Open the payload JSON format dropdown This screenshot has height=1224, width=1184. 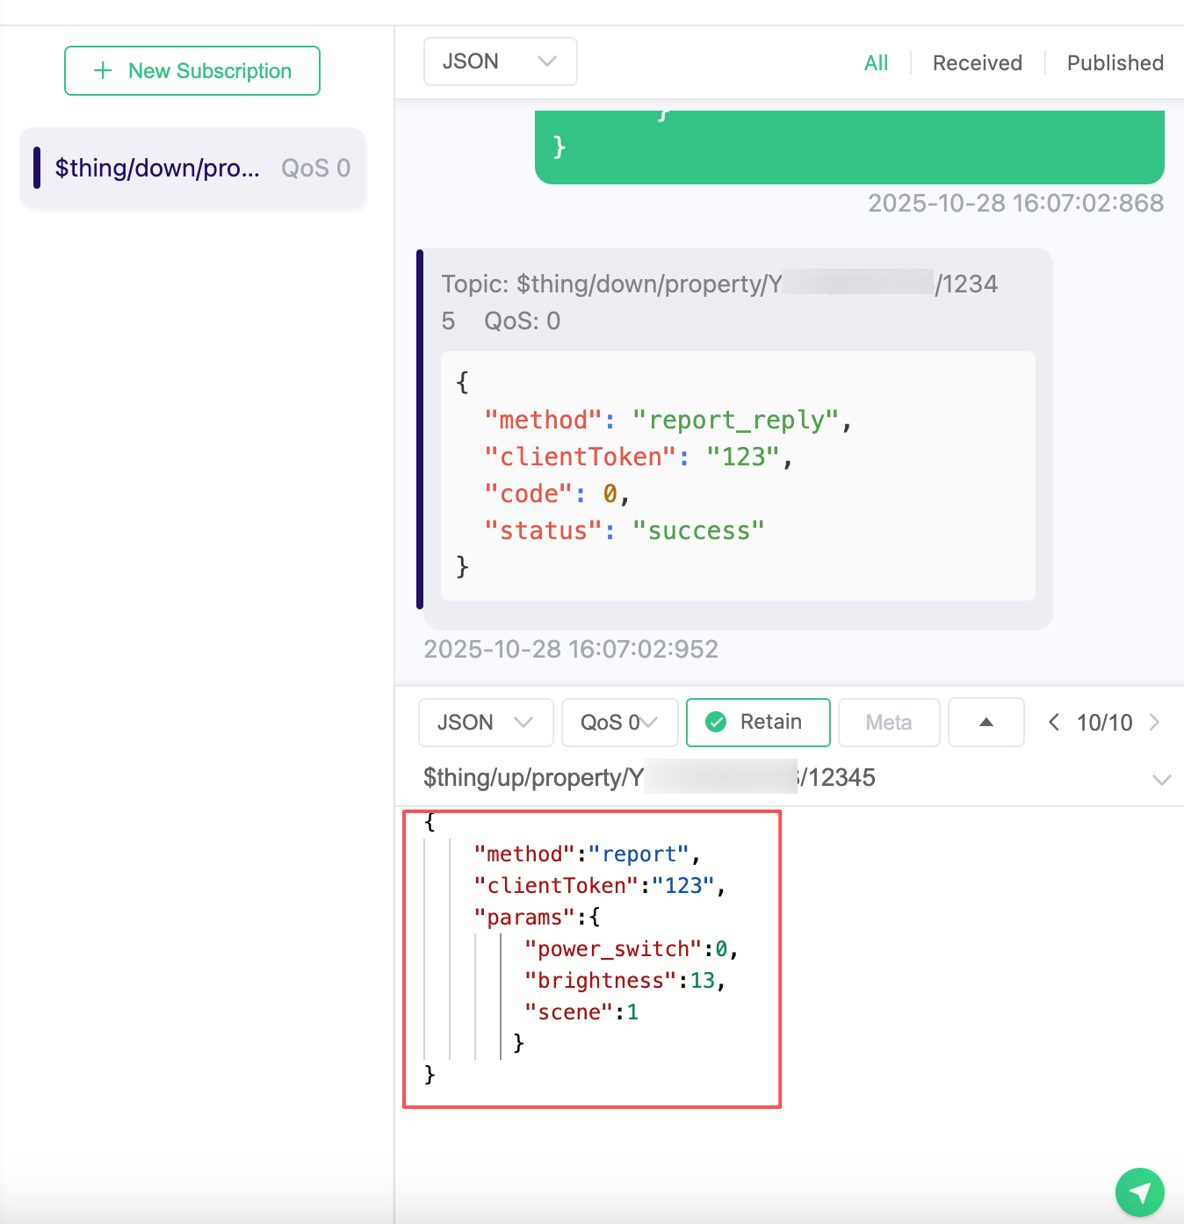pyautogui.click(x=486, y=723)
